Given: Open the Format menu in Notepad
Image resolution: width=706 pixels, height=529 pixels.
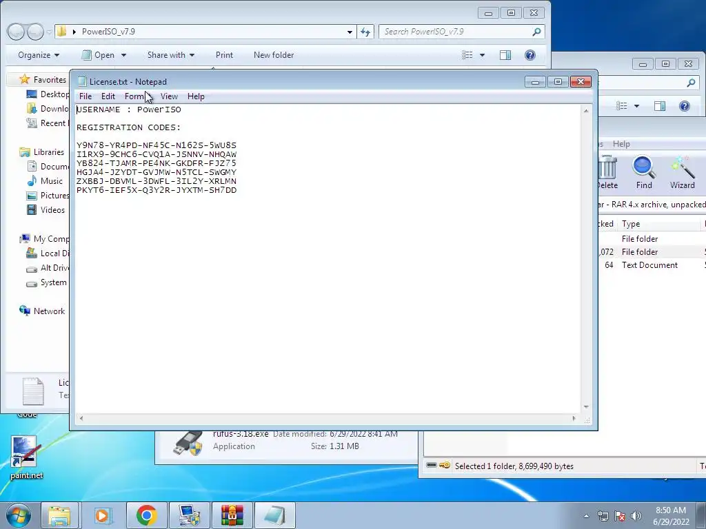Looking at the screenshot, I should point(137,96).
